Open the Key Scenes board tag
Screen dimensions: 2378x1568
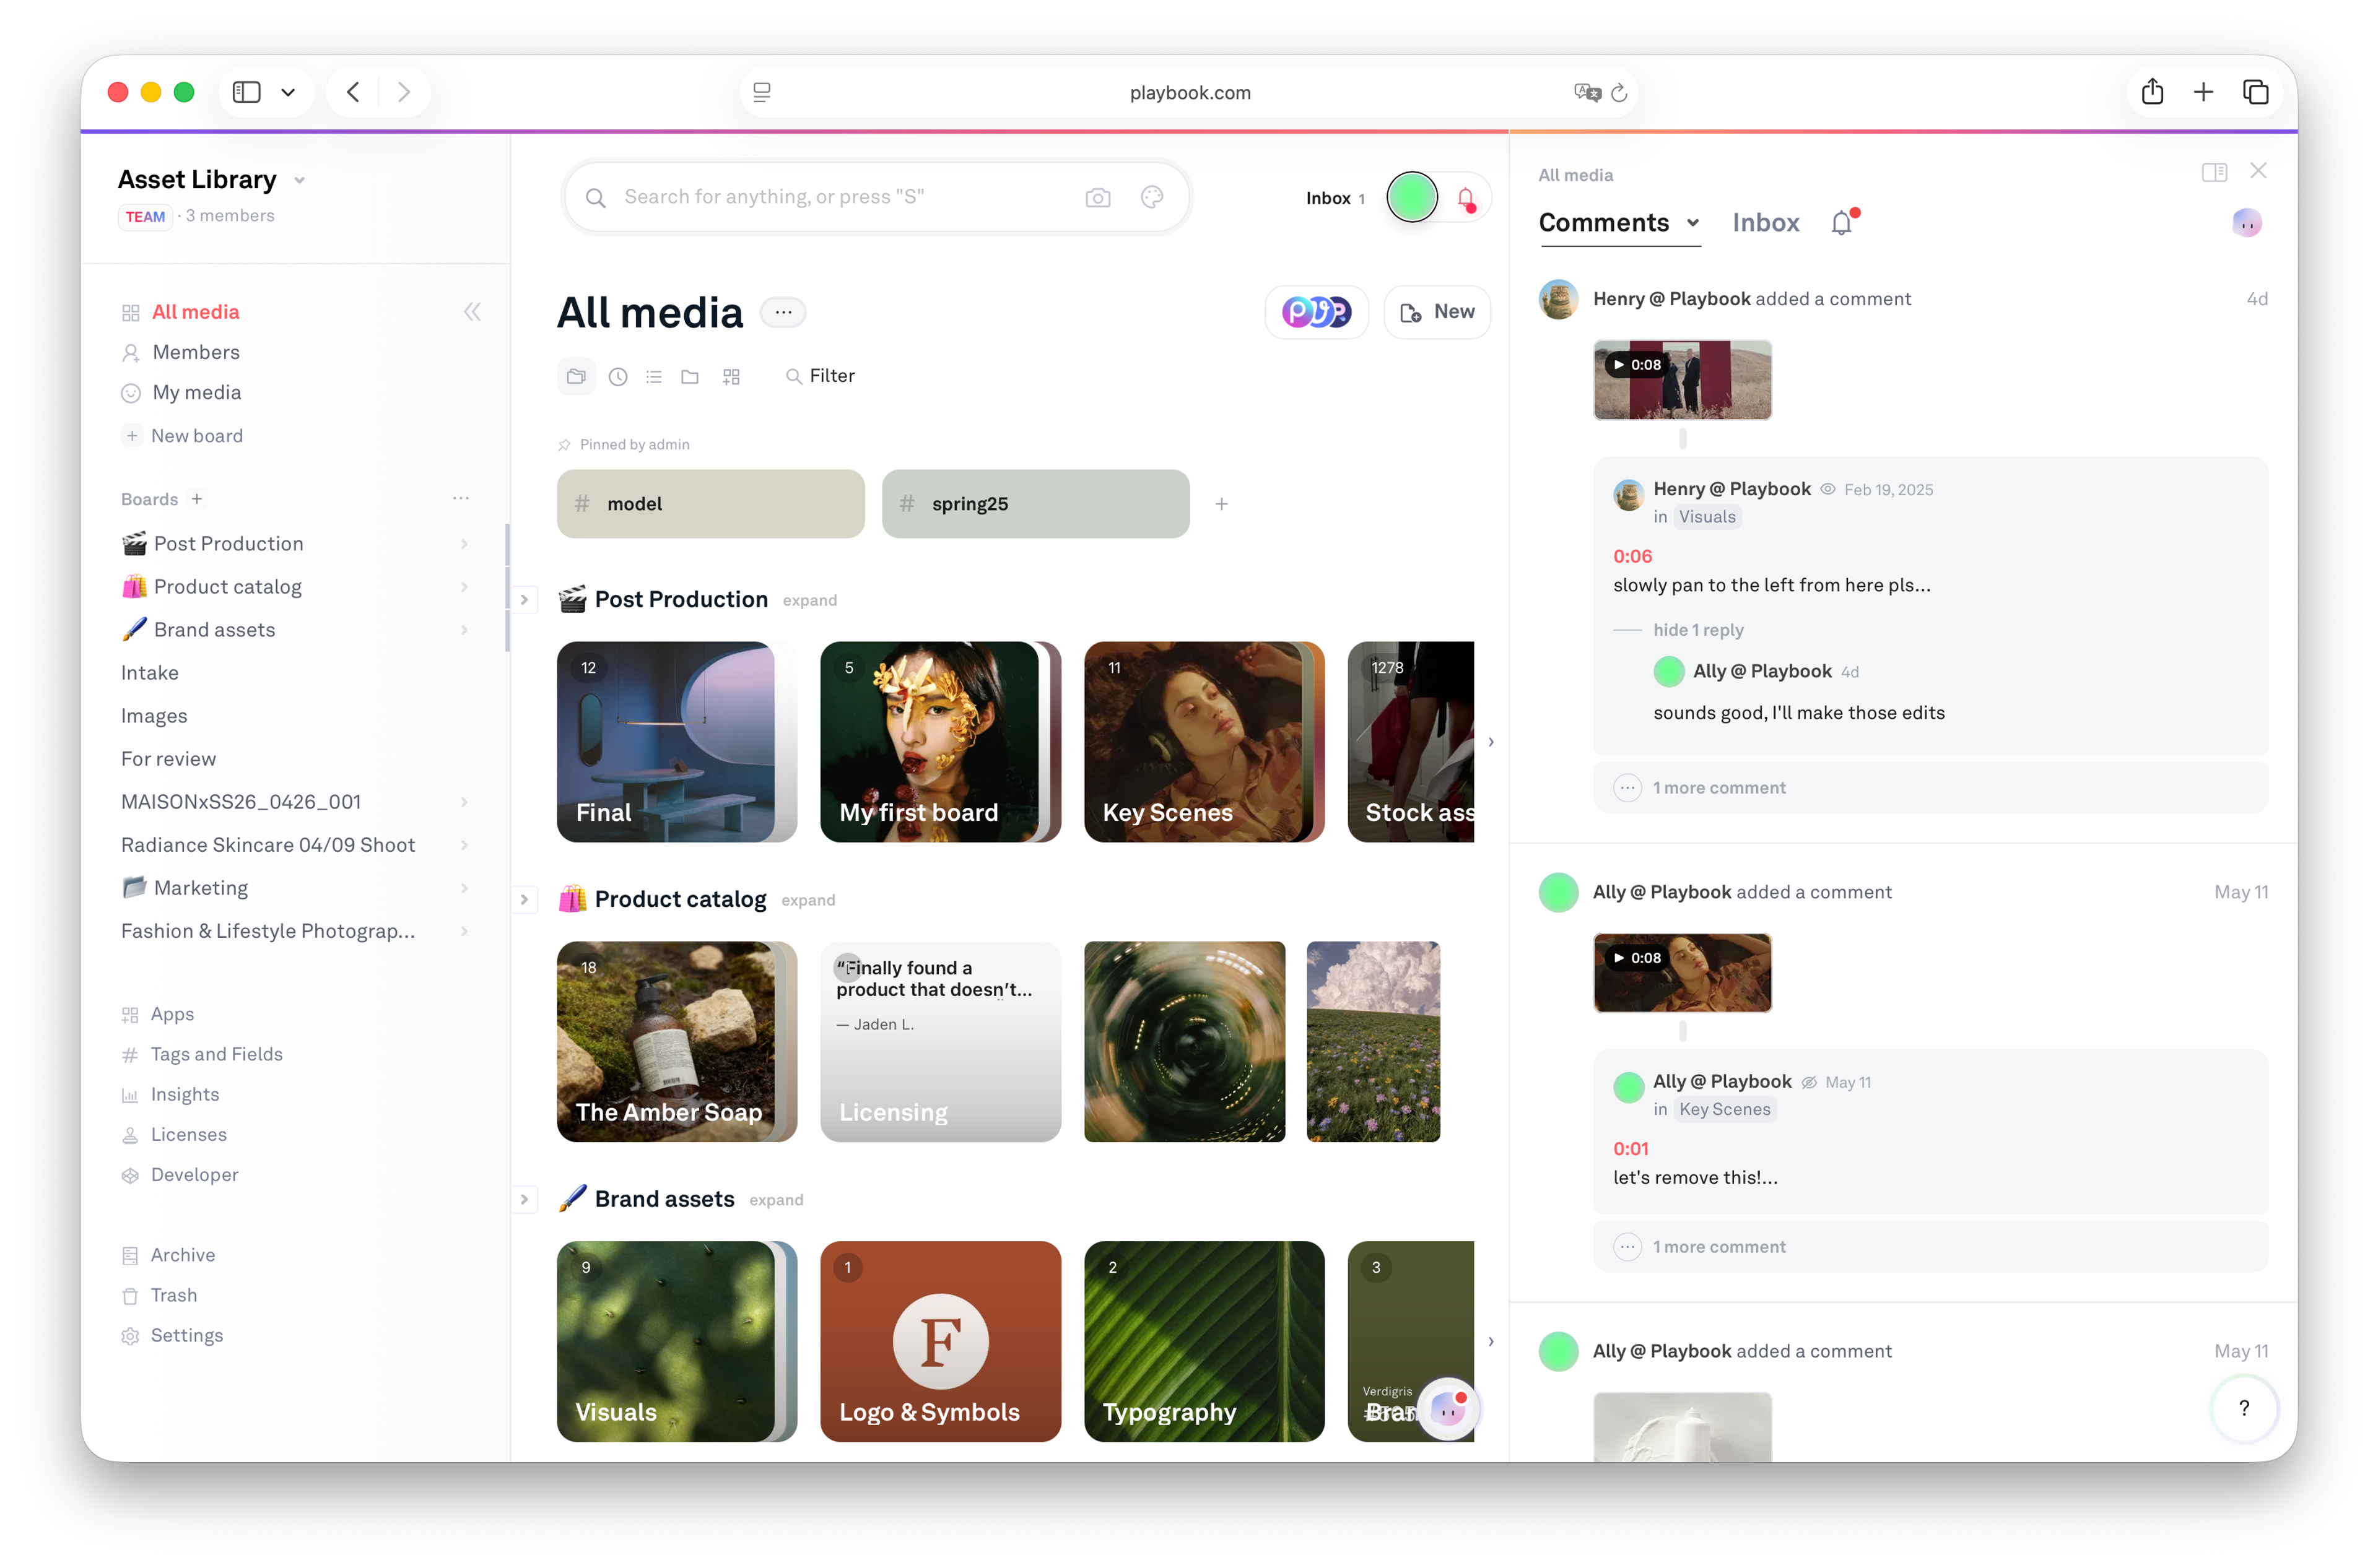pos(1725,1109)
